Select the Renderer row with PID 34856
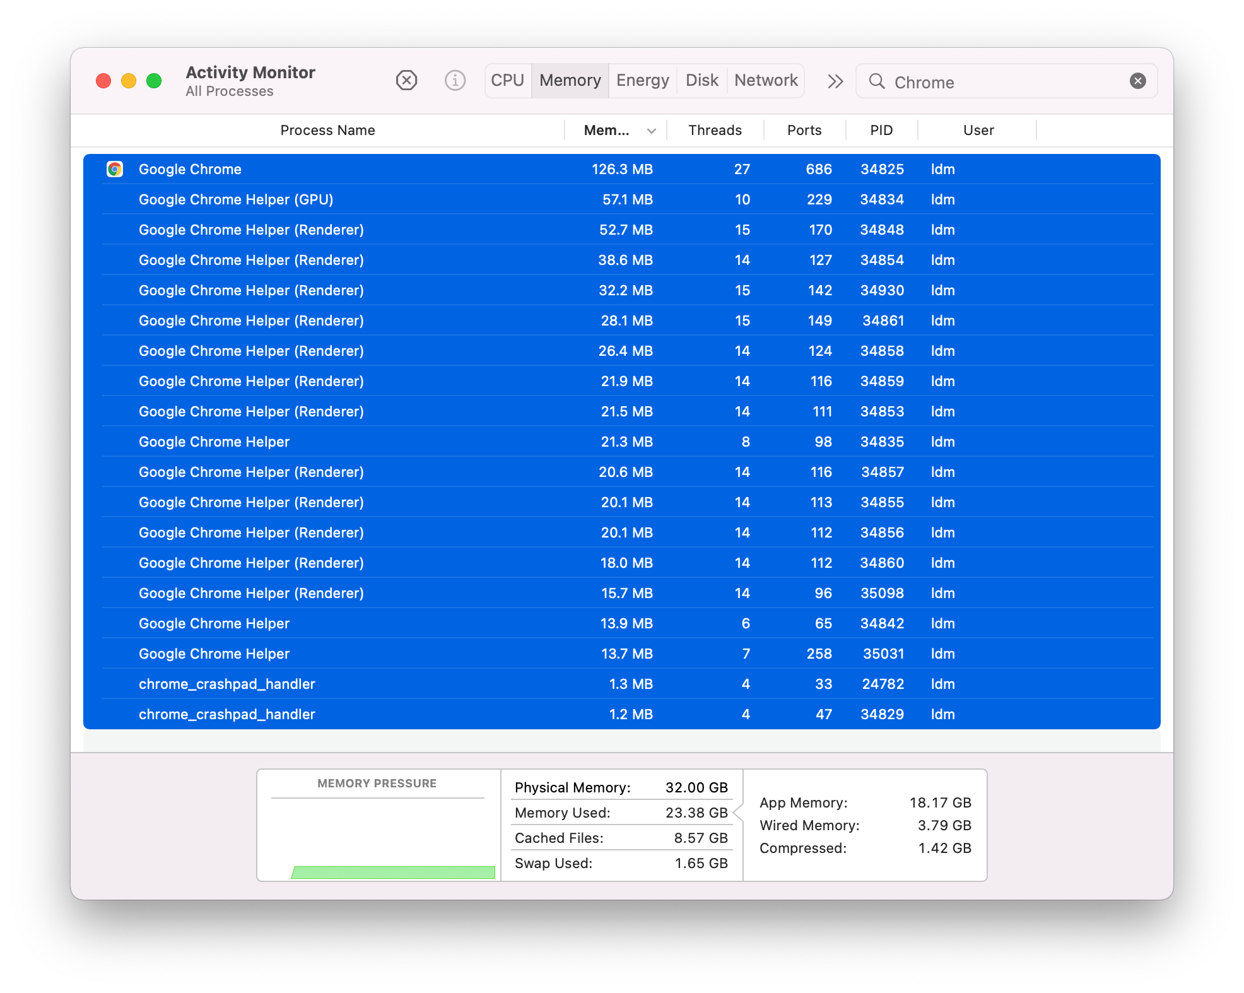This screenshot has width=1244, height=993. pos(622,532)
